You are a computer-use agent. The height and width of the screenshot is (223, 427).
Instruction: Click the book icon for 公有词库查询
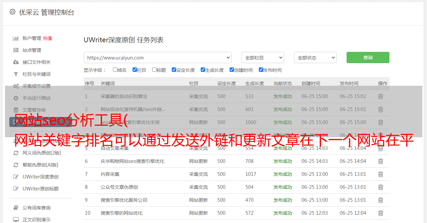[16, 208]
